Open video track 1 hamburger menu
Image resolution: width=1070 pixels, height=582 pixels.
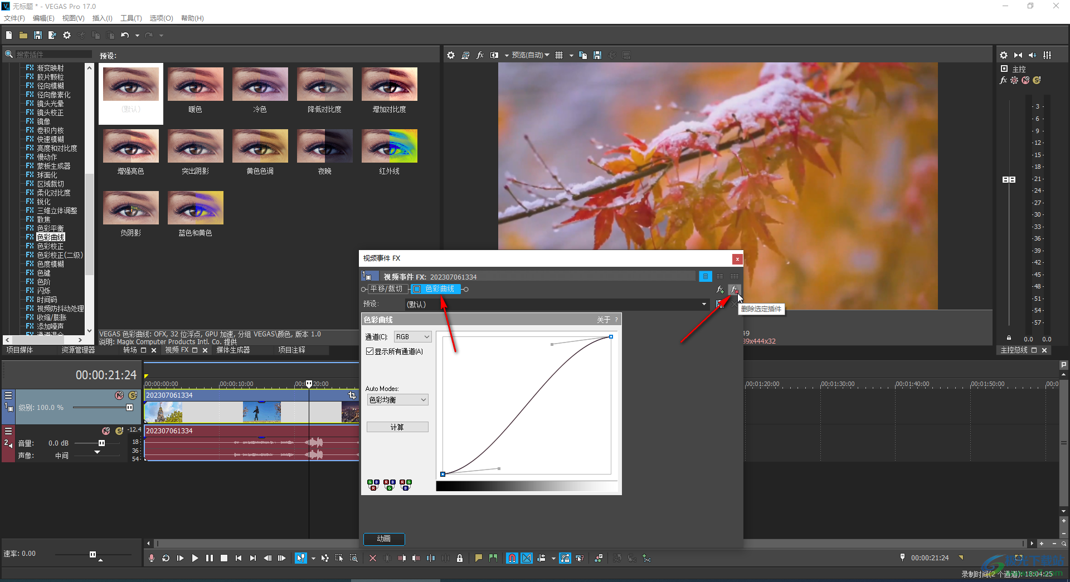(x=8, y=395)
